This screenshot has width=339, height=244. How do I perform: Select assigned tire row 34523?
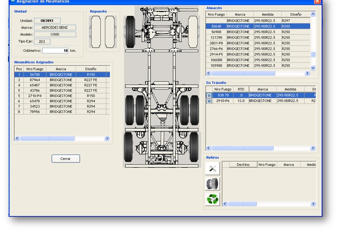62,106
